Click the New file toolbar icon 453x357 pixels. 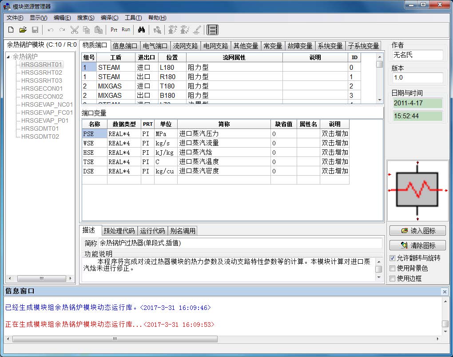tap(11, 30)
